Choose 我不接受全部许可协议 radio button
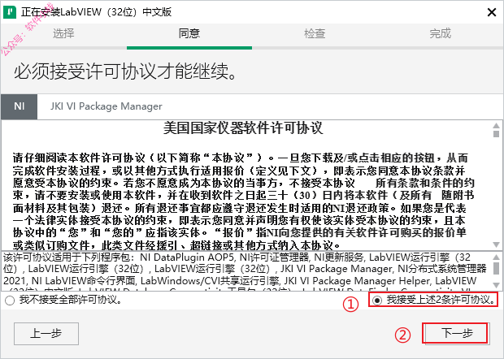 point(10,301)
